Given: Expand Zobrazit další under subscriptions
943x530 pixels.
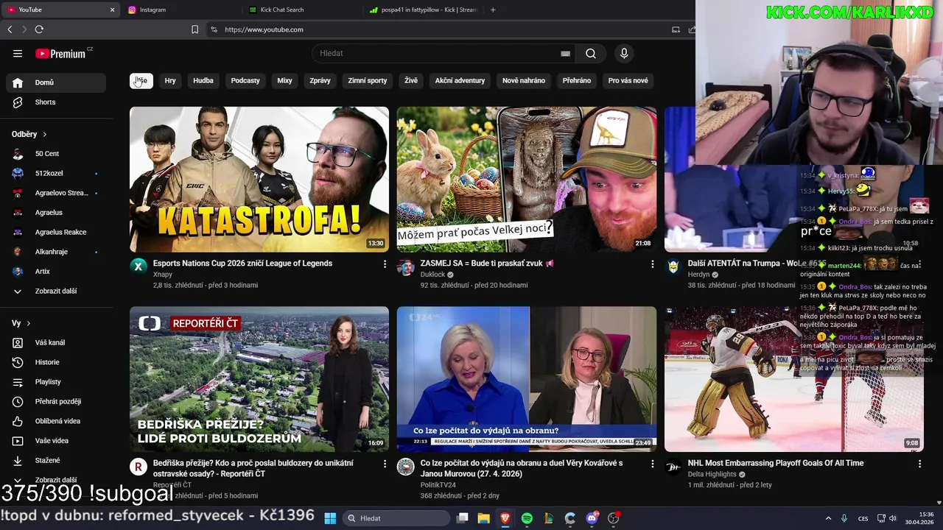Looking at the screenshot, I should (x=56, y=291).
